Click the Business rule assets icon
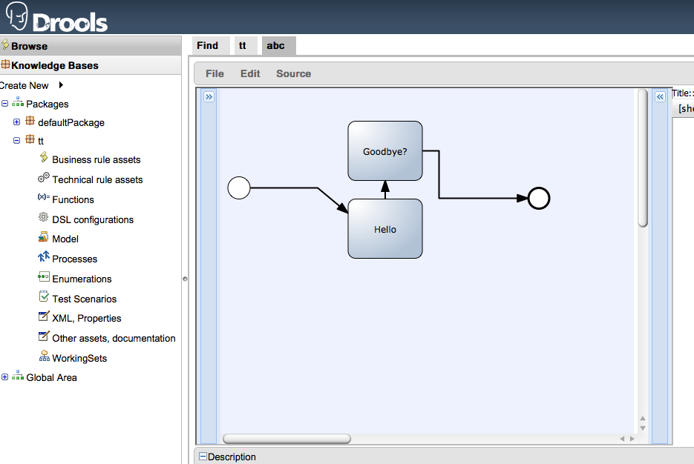 coord(44,159)
